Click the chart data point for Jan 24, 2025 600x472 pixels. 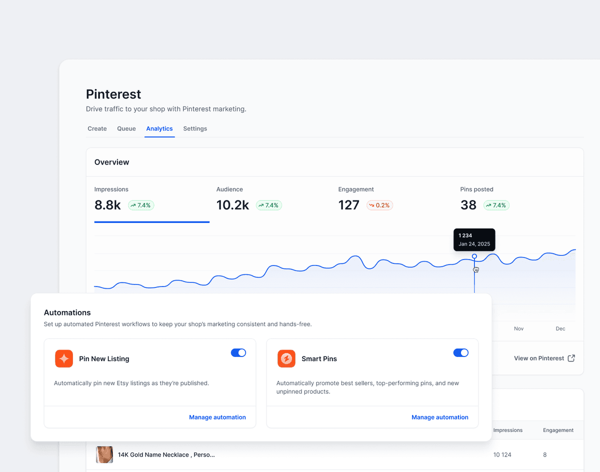click(x=474, y=256)
